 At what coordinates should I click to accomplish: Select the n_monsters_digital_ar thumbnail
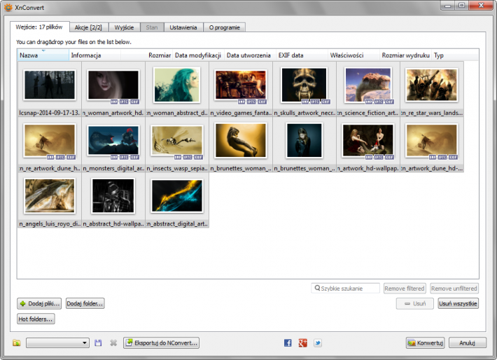tap(113, 140)
